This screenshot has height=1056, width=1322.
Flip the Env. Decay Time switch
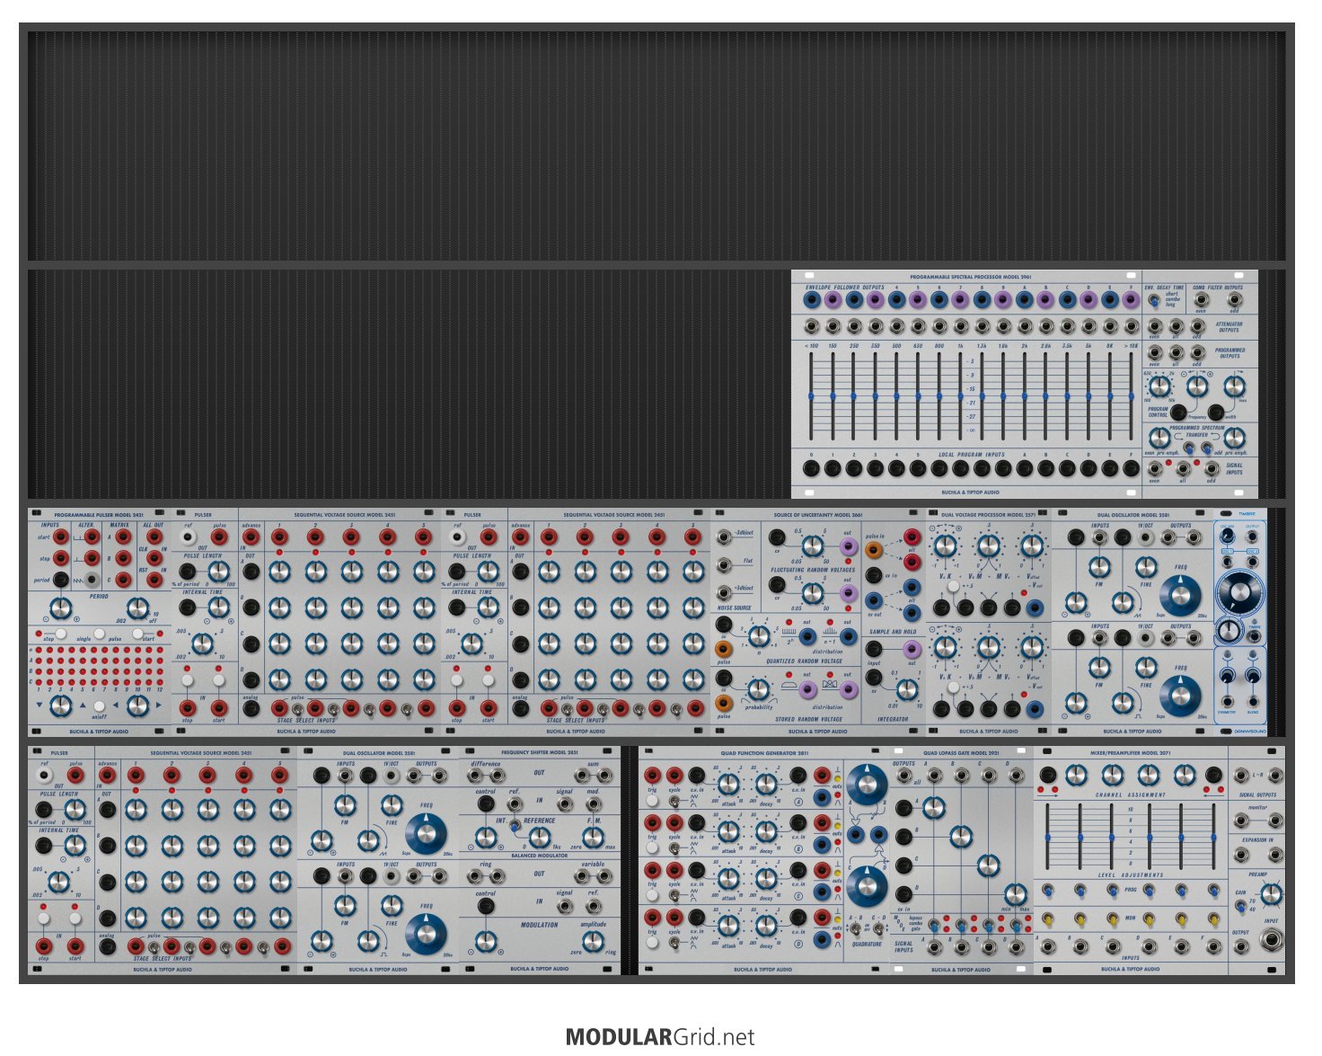[1155, 299]
